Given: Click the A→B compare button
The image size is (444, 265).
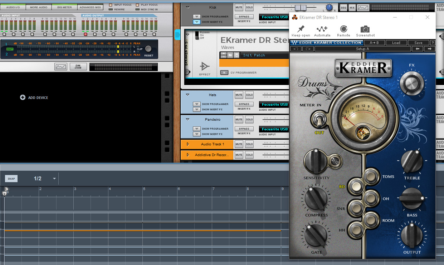Looking at the screenshot, I should point(374,42).
